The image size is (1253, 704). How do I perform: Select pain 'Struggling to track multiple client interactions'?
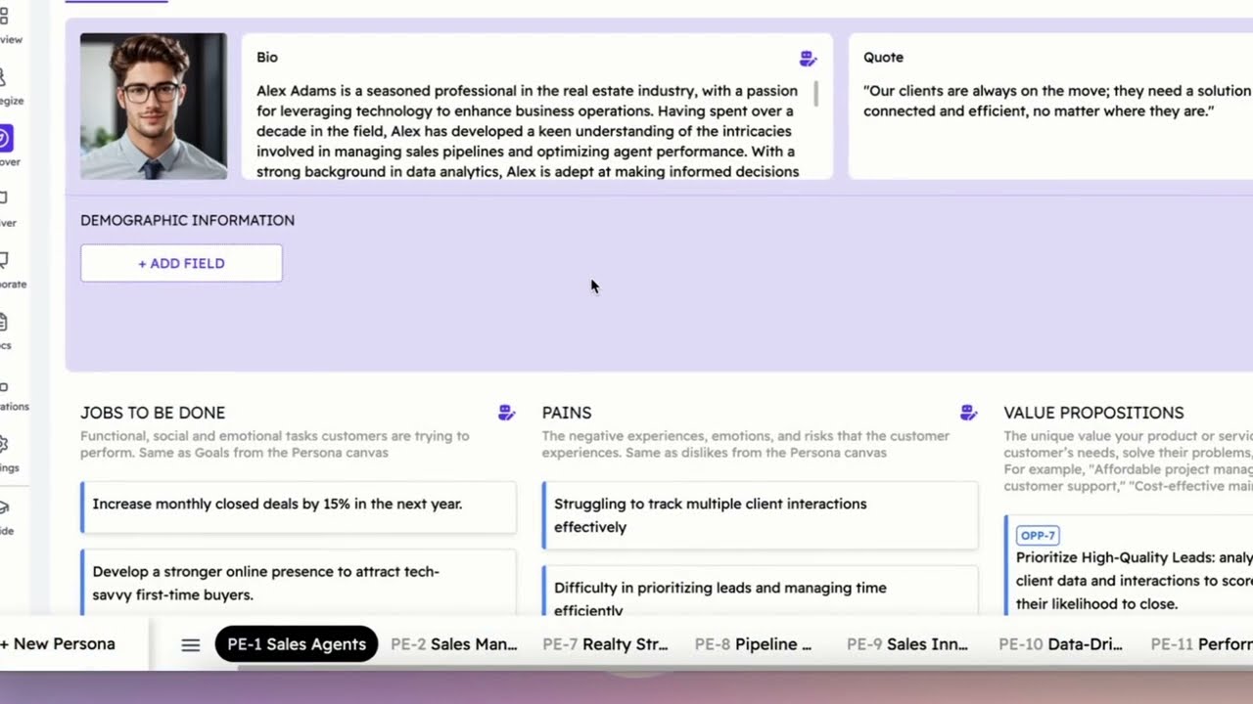tap(761, 515)
